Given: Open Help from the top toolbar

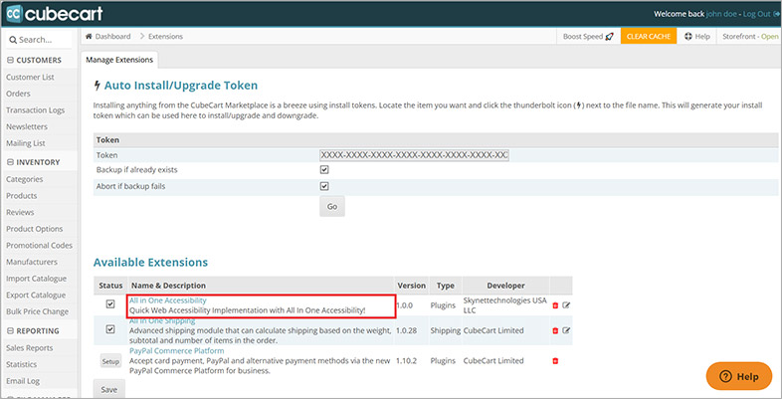Looking at the screenshot, I should [696, 36].
